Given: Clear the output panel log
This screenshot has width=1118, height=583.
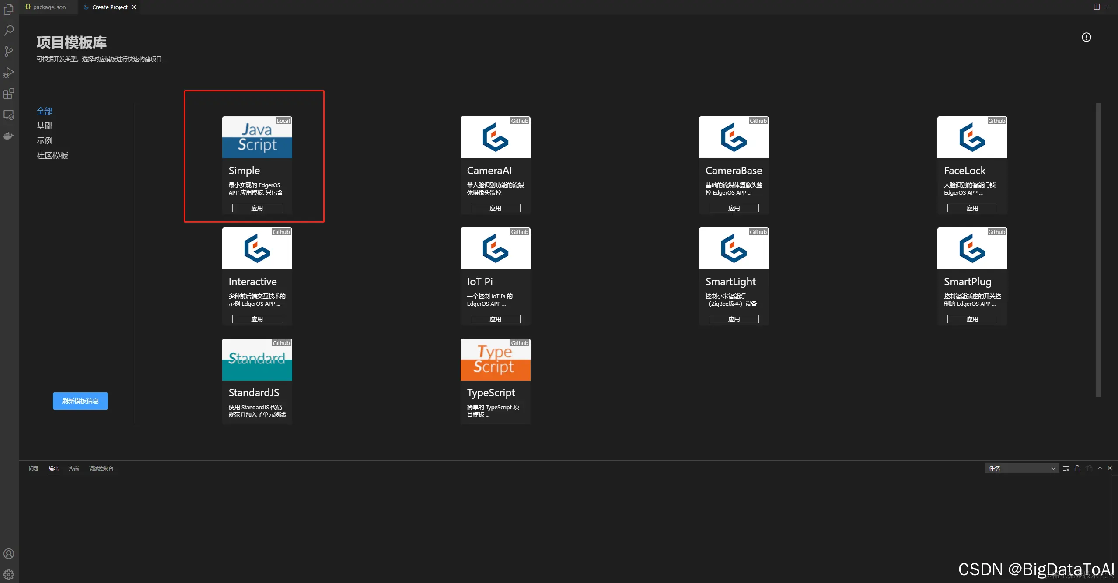Looking at the screenshot, I should click(1066, 468).
